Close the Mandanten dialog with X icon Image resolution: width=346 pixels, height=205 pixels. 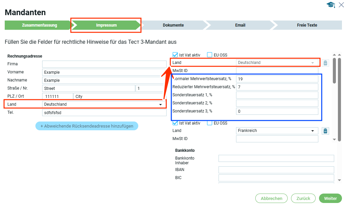(341, 4)
